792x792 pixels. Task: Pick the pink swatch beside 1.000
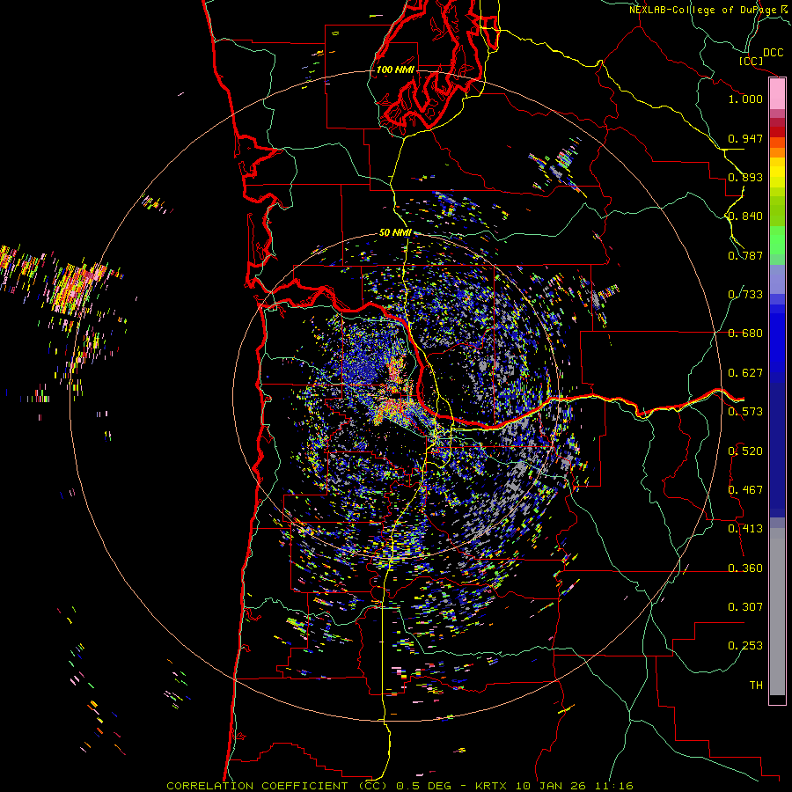pyautogui.click(x=777, y=94)
